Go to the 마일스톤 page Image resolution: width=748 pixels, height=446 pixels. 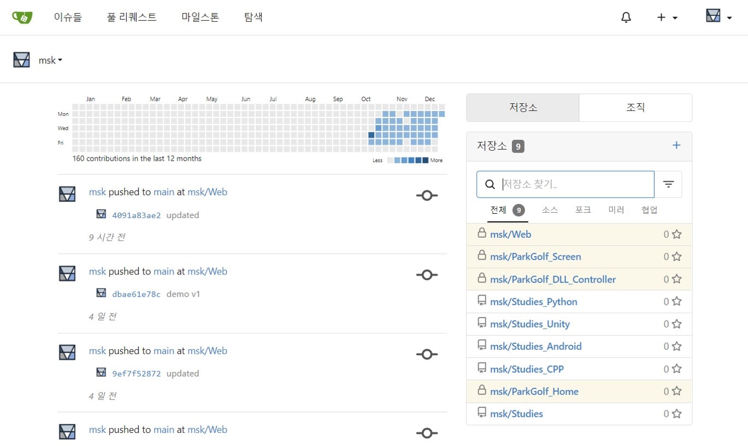[200, 17]
